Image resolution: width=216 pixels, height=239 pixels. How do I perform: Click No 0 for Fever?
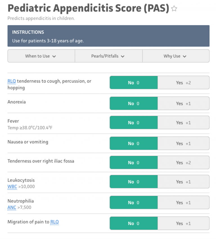click(x=134, y=123)
